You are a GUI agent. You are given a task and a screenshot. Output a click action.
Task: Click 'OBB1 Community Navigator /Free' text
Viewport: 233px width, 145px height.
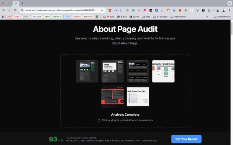pyautogui.click(x=95, y=141)
